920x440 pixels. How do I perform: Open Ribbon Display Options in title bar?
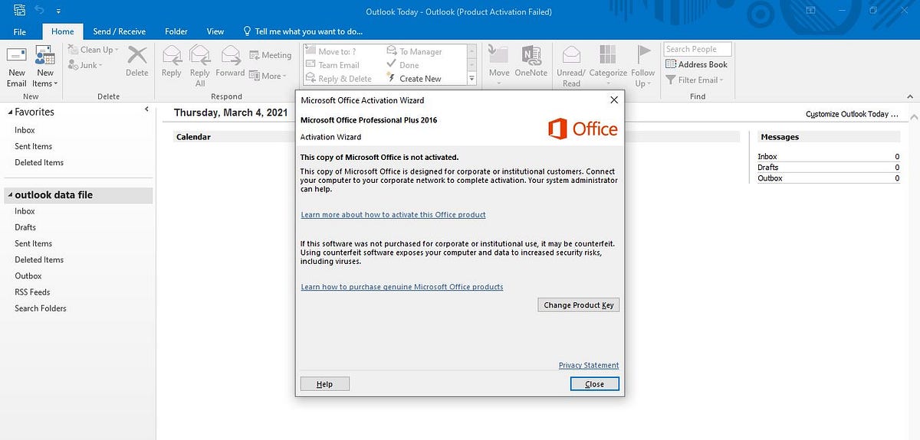click(x=812, y=11)
